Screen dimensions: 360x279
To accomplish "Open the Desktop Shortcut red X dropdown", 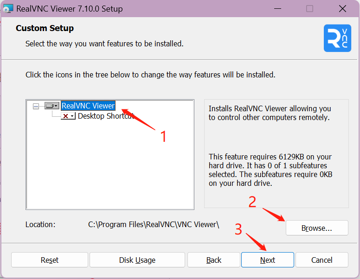I will (x=68, y=116).
